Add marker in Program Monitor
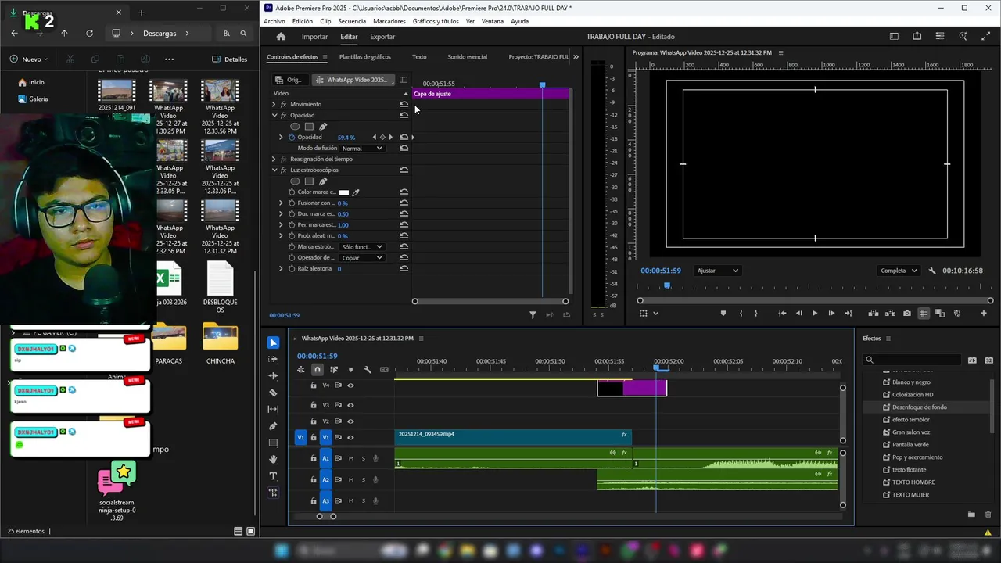1001x563 pixels. coord(723,314)
